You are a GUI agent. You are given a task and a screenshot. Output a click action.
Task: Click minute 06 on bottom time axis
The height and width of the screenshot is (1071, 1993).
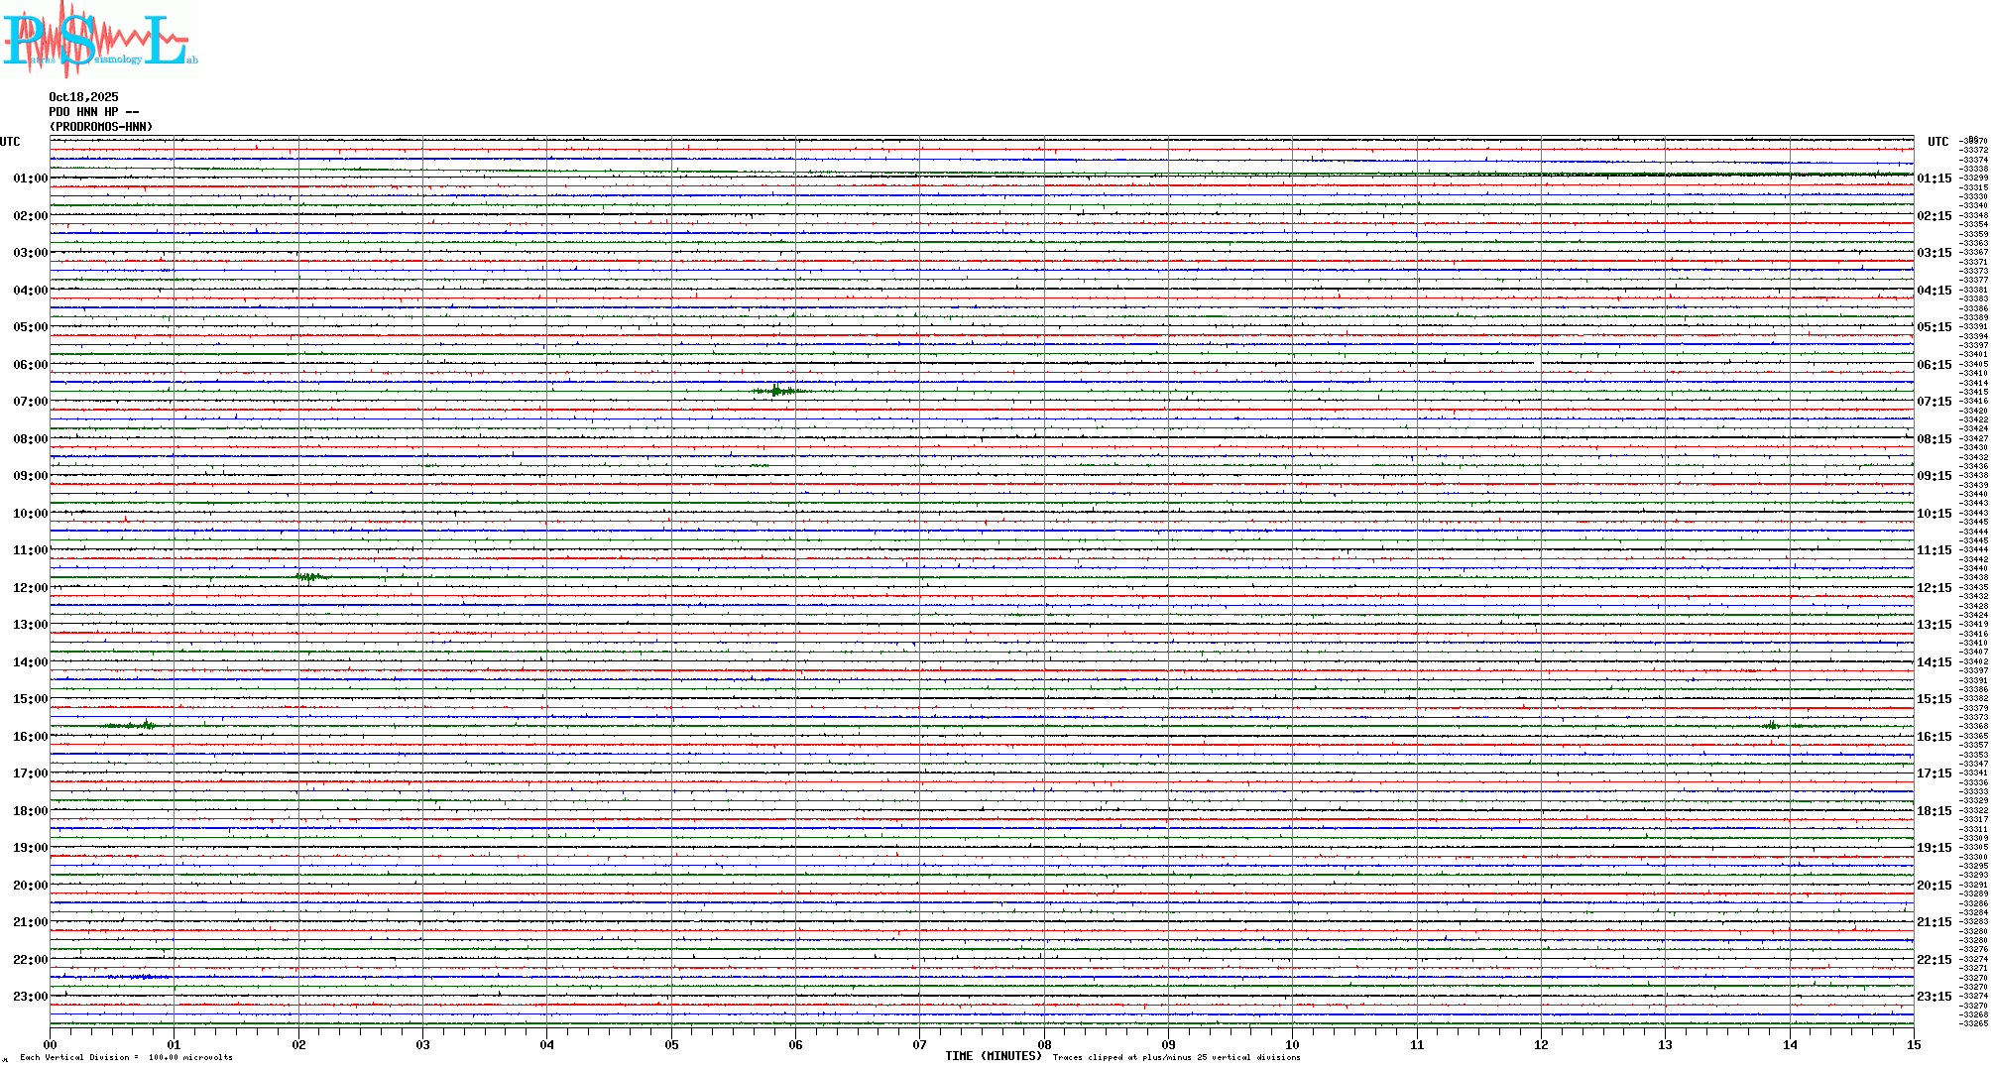click(x=795, y=1044)
